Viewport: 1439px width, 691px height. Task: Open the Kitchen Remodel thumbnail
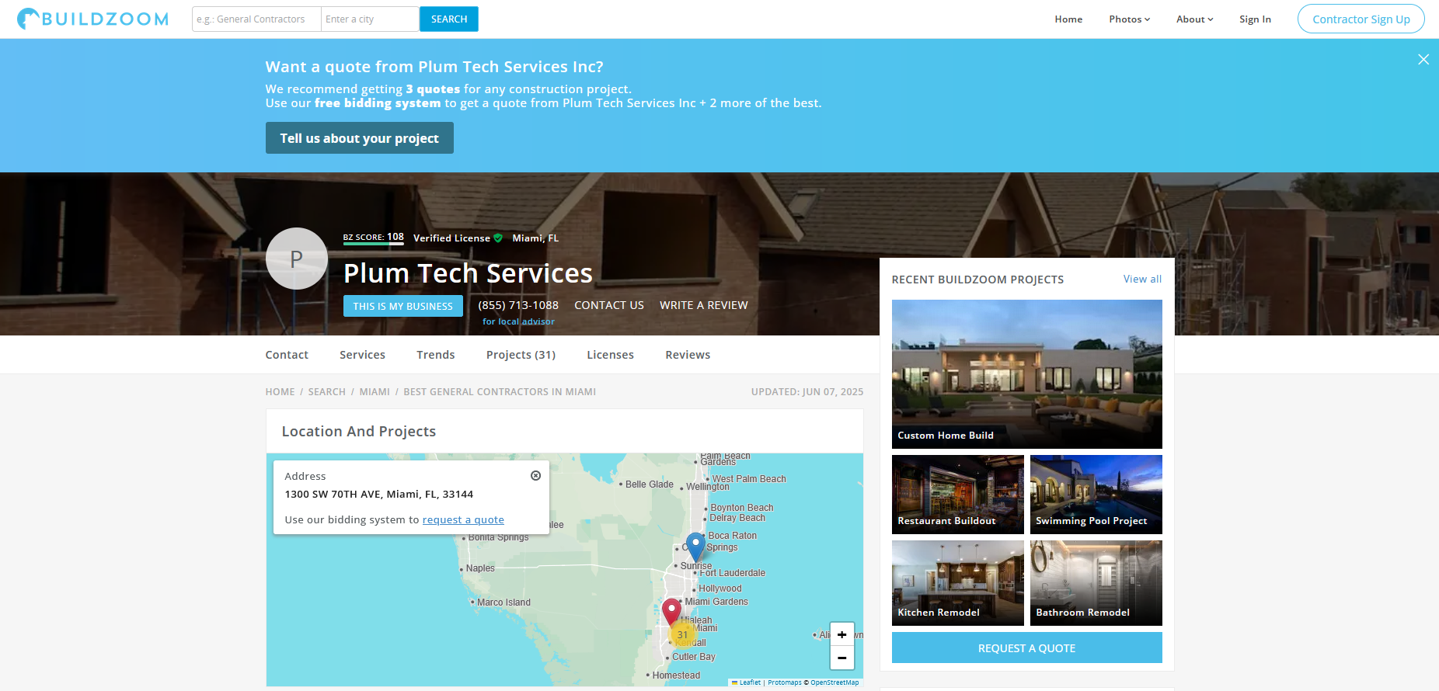958,583
